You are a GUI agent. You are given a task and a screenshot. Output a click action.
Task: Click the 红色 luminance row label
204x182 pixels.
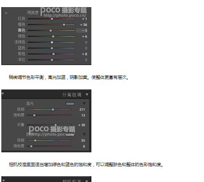tap(22, 19)
